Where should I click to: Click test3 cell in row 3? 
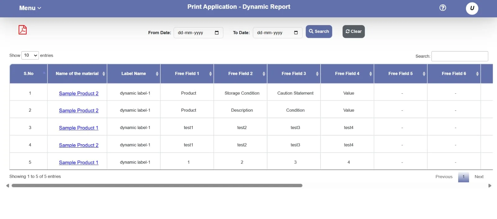point(294,127)
